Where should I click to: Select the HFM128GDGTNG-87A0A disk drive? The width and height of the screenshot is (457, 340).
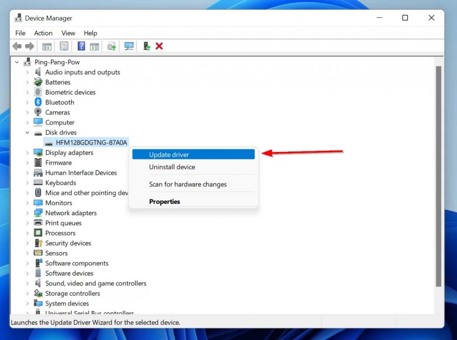click(x=91, y=142)
